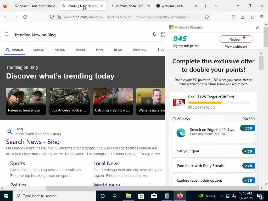This screenshot has height=201, width=268.
Task: Open Explore redemption options item
Action: [x=213, y=180]
